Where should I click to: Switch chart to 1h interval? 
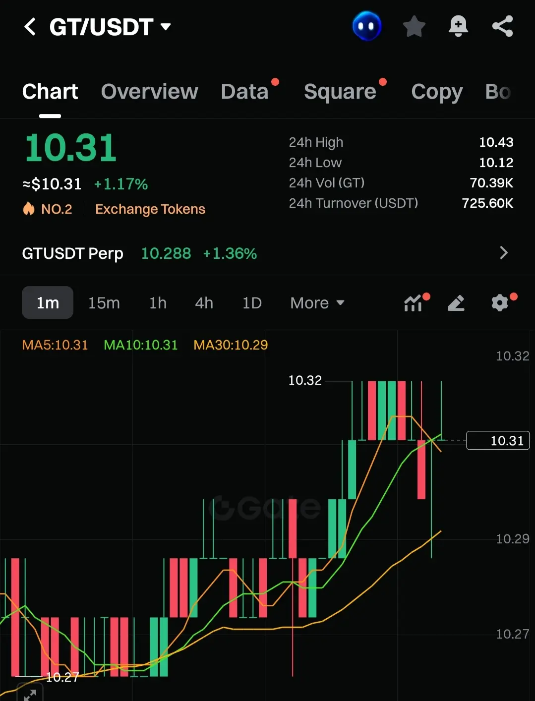pyautogui.click(x=158, y=303)
